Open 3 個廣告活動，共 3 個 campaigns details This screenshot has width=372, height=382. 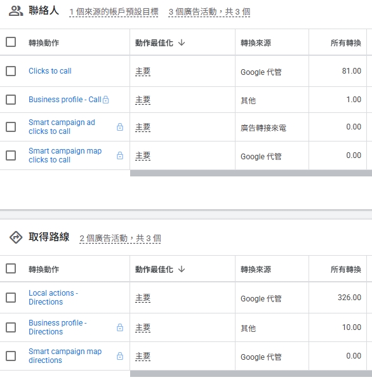(x=209, y=11)
